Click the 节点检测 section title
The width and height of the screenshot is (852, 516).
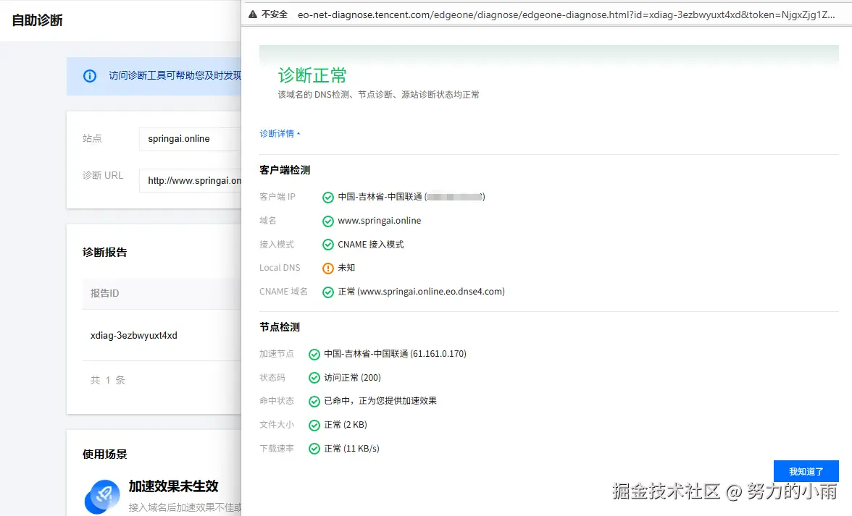click(280, 326)
